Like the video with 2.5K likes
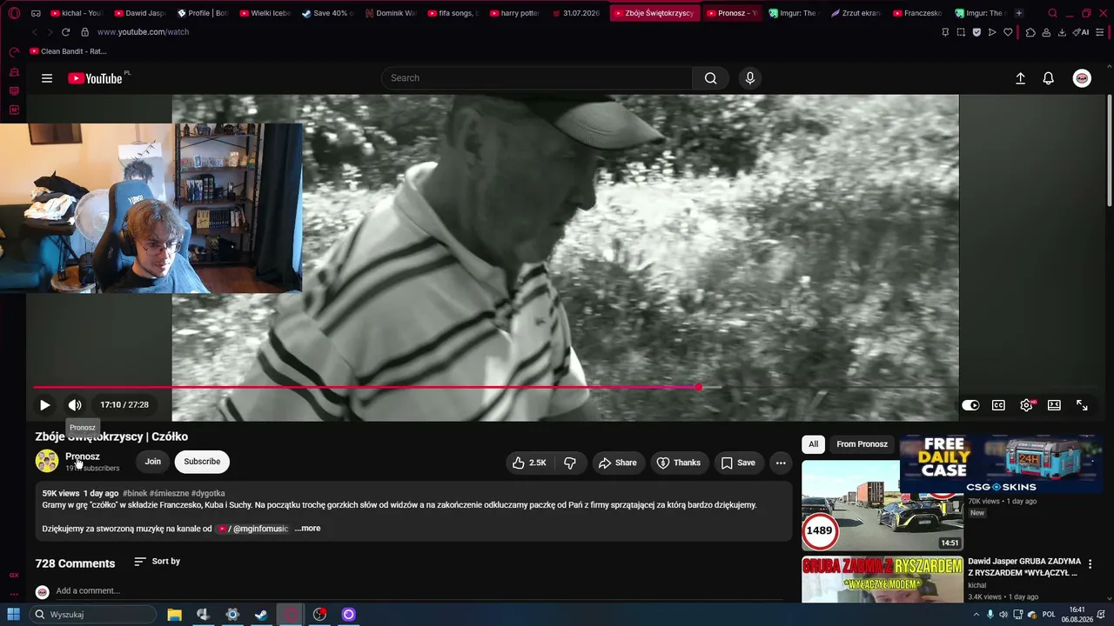Image resolution: width=1114 pixels, height=626 pixels. (529, 463)
